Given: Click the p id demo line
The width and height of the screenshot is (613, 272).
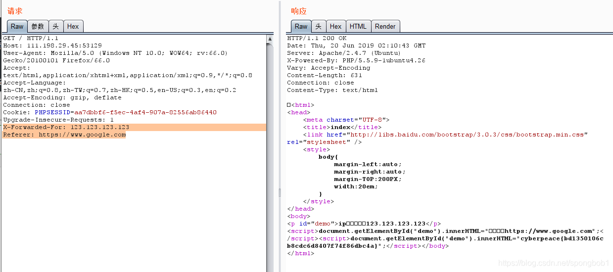Looking at the screenshot, I should 364,224.
